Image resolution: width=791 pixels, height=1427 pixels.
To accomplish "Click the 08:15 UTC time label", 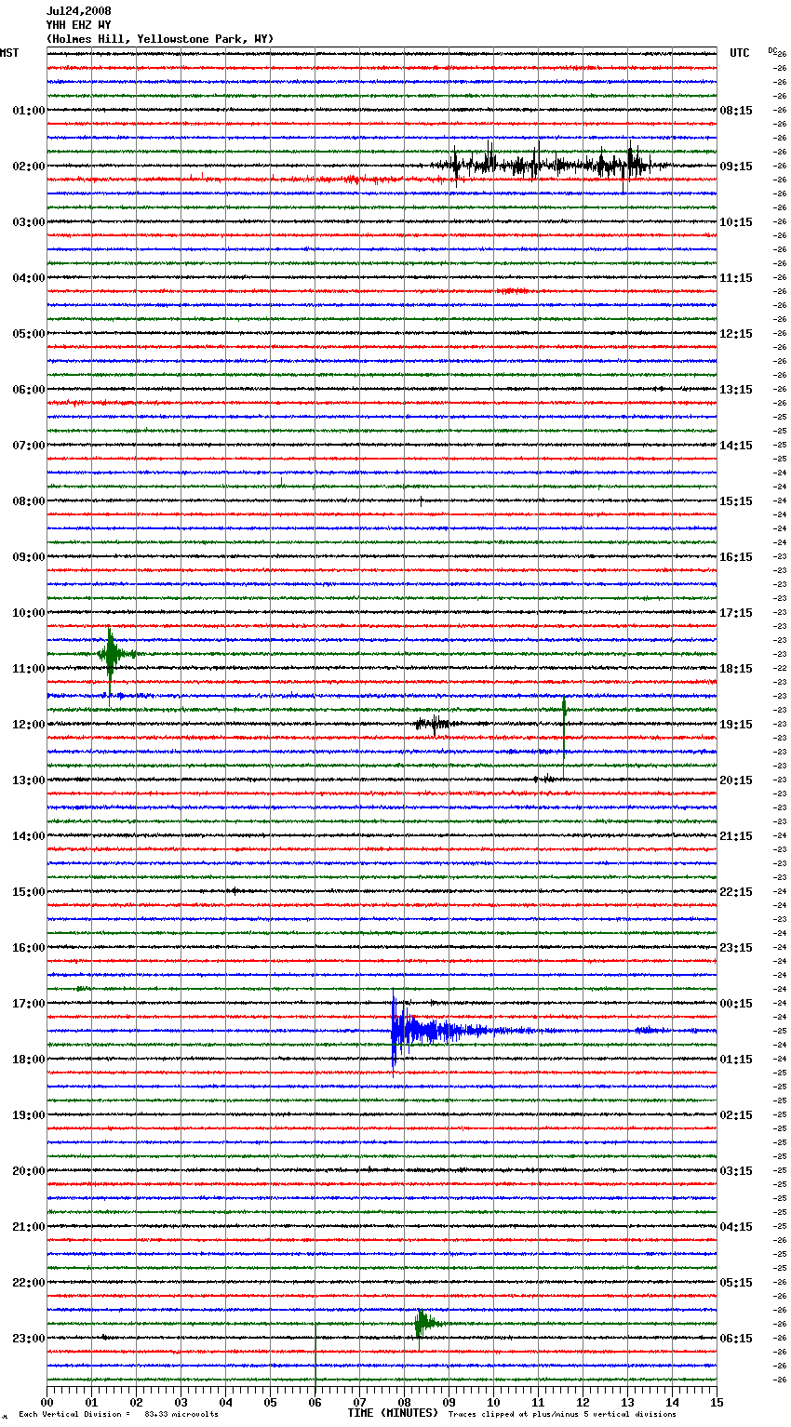I will pyautogui.click(x=736, y=111).
